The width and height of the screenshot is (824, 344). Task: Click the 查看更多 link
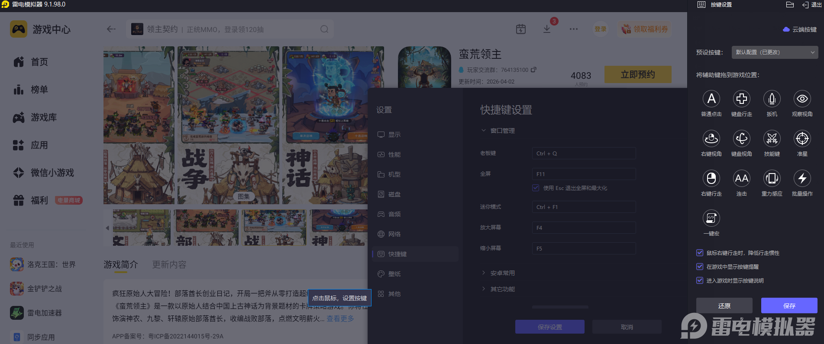(340, 318)
